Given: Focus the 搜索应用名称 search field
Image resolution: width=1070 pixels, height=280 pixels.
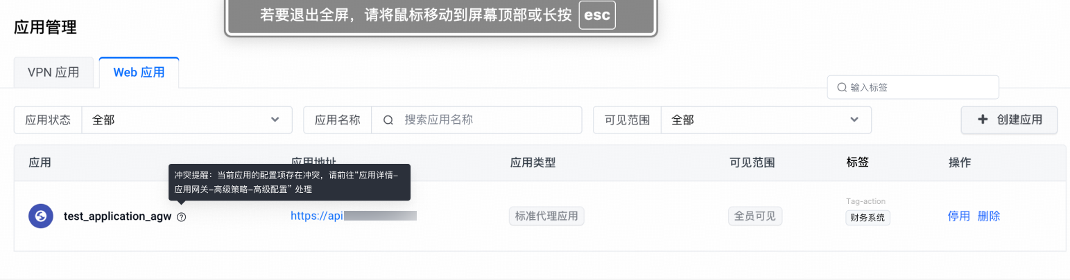Looking at the screenshot, I should 485,120.
